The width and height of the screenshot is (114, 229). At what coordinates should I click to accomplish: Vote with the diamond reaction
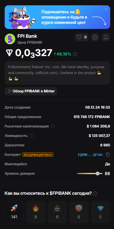100,212
